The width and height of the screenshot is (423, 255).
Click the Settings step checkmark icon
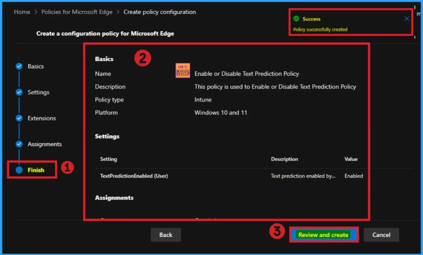[19, 92]
